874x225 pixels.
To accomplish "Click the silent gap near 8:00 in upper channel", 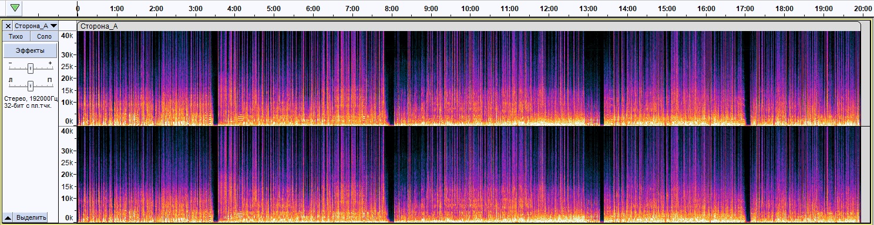I will point(389,78).
